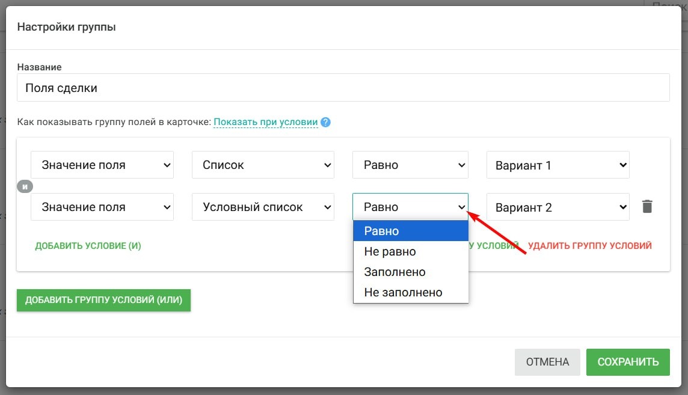Open the help tooltip question mark icon
This screenshot has height=395, width=688.
click(x=324, y=122)
